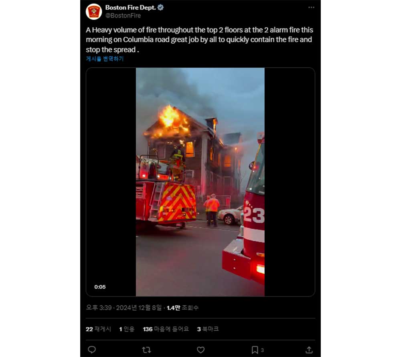Screen dimensions: 401x357
Task: View the 136 likes list
Action: tap(166, 329)
